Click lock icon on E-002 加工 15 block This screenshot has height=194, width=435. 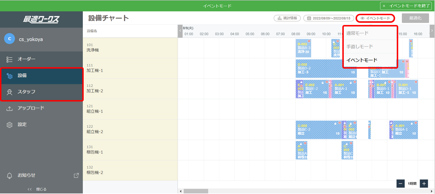point(323,82)
